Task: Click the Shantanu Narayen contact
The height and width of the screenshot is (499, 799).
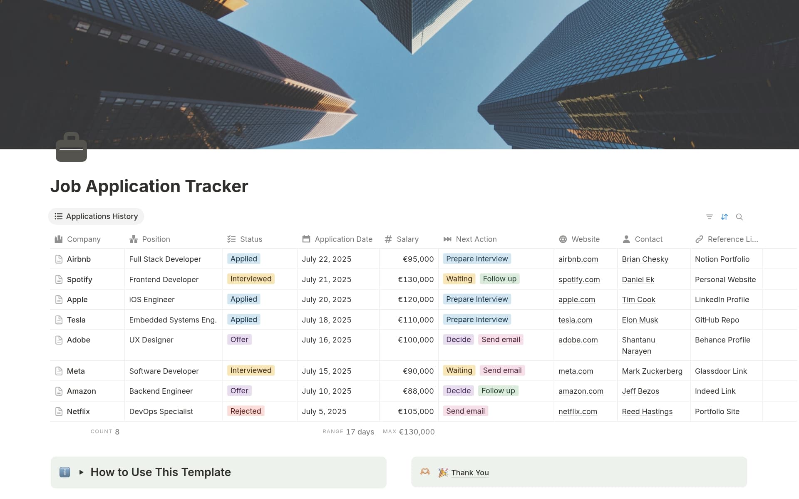Action: (x=638, y=345)
